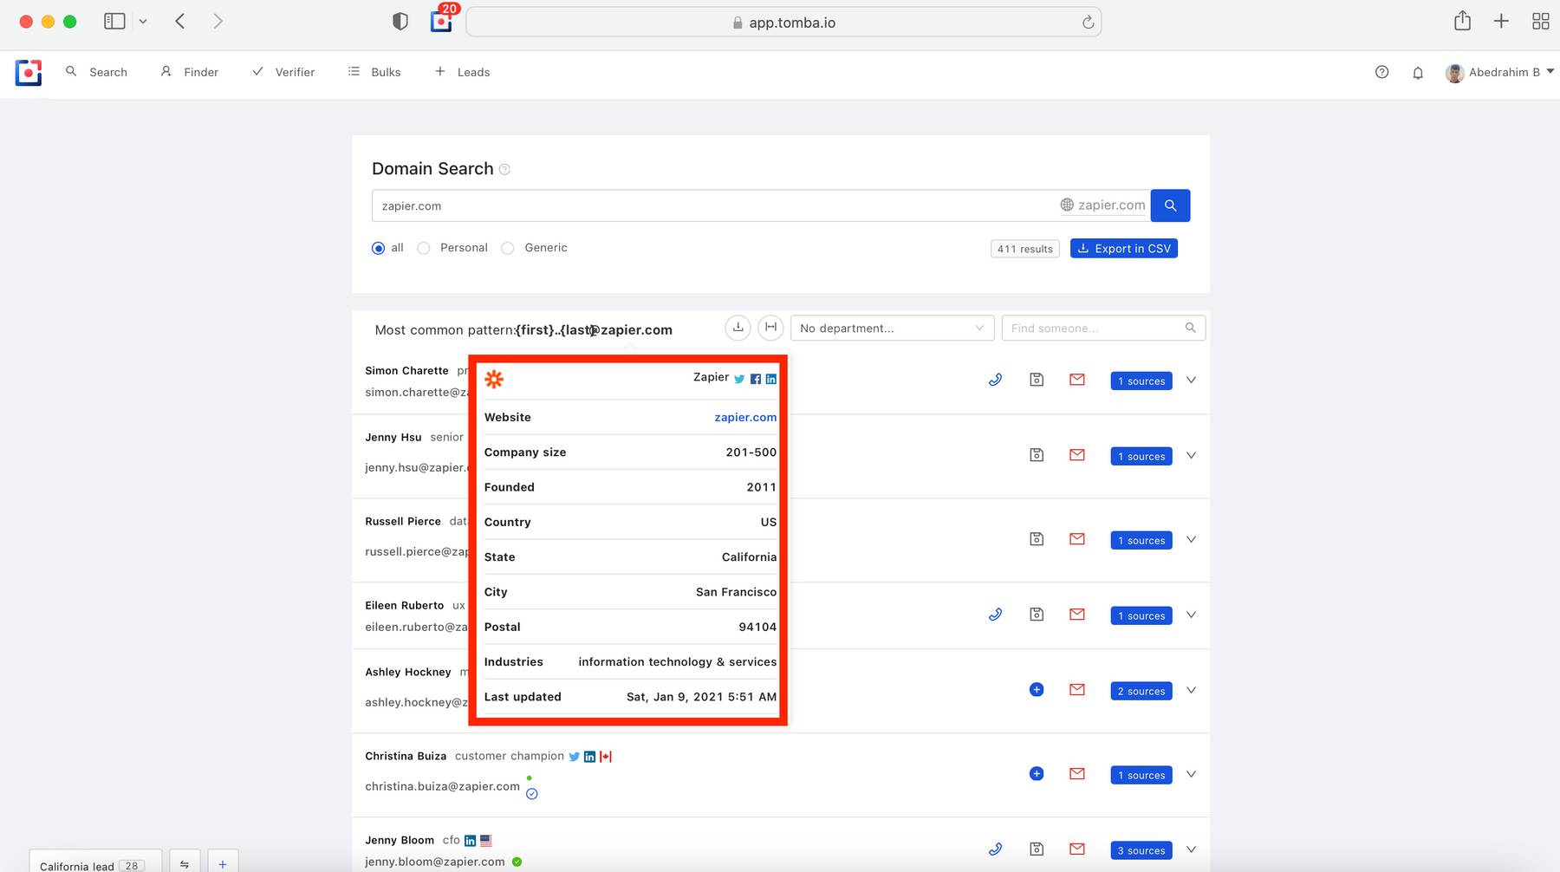The image size is (1560, 872).
Task: Click the Zapier orange logo in popup
Action: click(x=494, y=379)
